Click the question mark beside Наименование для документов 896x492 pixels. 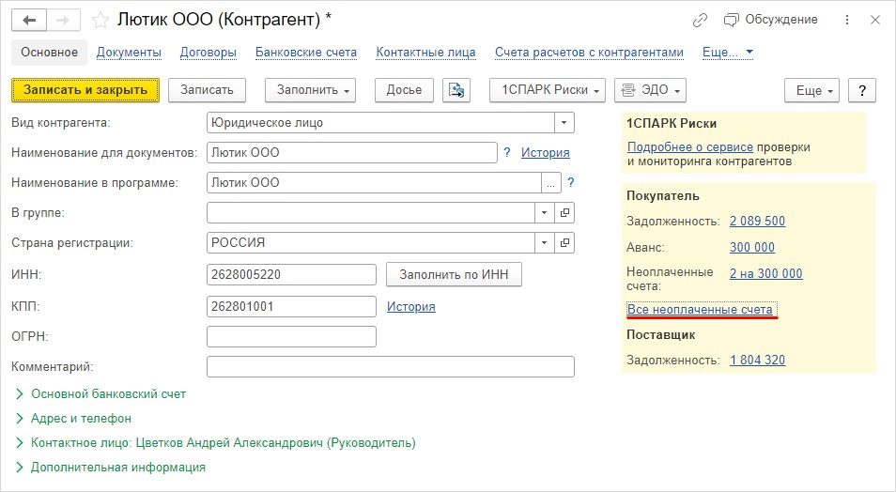[507, 152]
